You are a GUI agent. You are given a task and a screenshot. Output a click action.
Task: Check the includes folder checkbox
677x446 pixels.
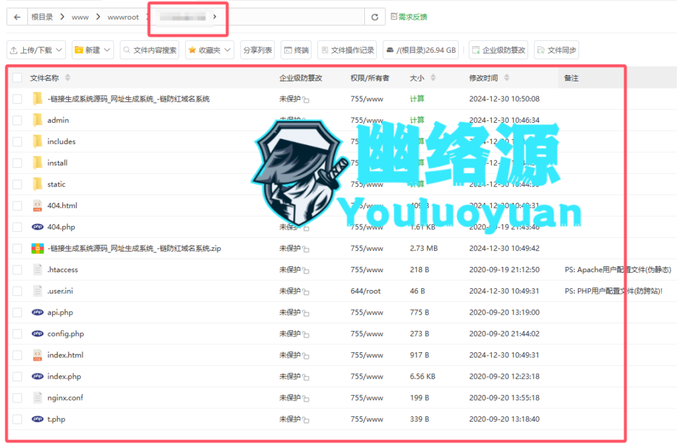pyautogui.click(x=17, y=141)
